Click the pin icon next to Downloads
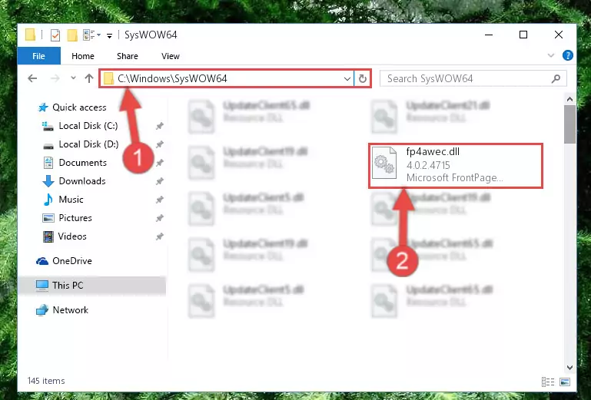Viewport: 591px width, 400px height. point(160,181)
